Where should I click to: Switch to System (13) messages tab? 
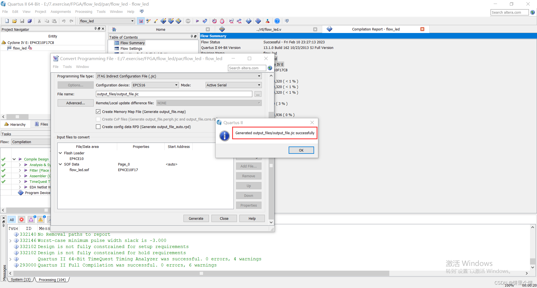pyautogui.click(x=21, y=280)
